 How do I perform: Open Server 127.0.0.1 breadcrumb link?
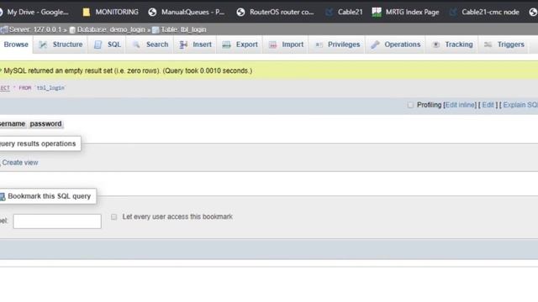(x=35, y=30)
